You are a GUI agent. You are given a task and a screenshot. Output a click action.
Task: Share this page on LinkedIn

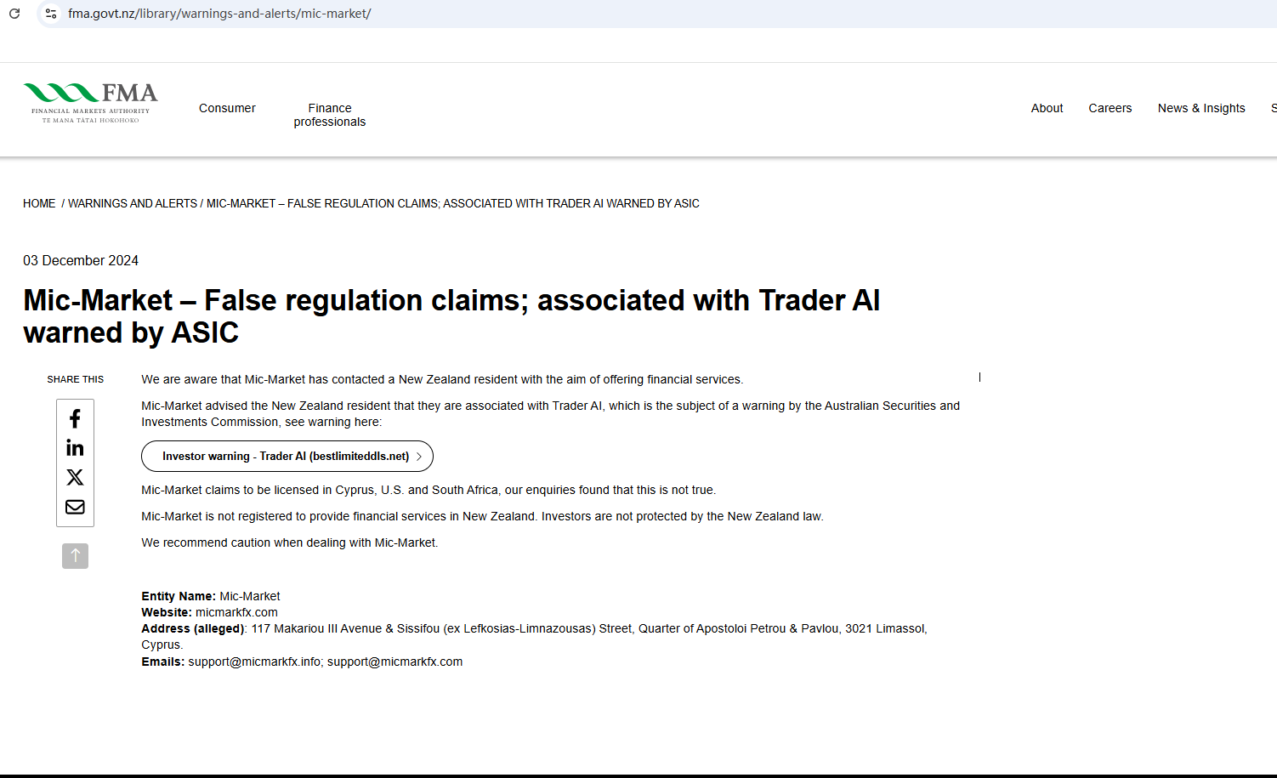pos(75,448)
